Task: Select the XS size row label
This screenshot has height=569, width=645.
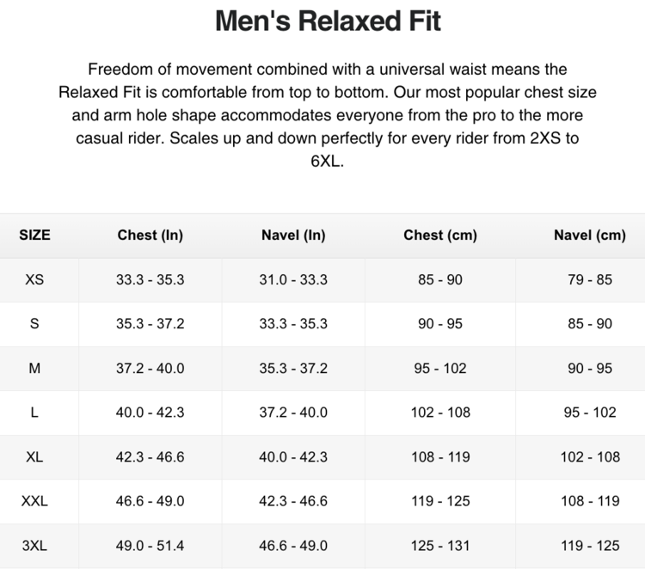Action: [34, 279]
